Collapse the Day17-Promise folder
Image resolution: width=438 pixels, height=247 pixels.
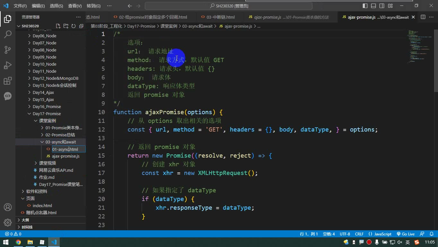[x=47, y=114]
